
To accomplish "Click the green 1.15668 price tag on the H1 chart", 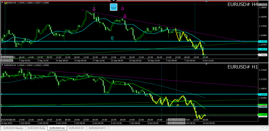I will coord(263,114).
